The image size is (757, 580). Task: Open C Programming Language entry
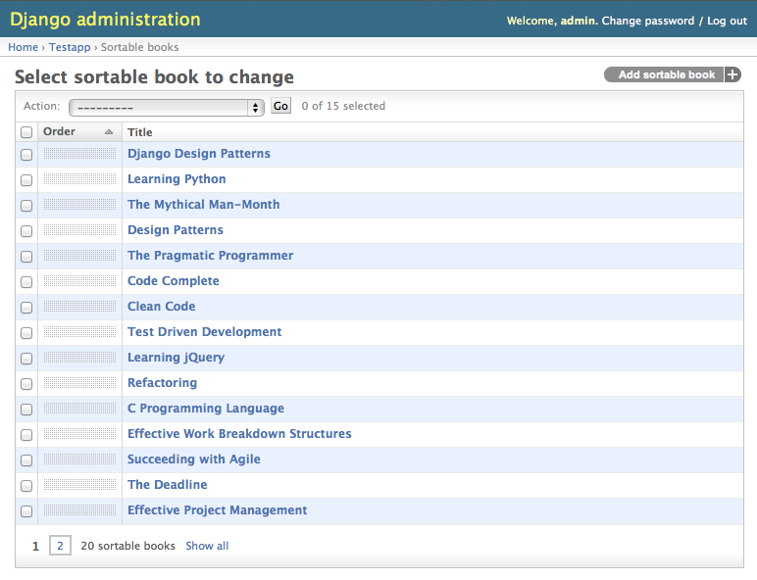206,409
